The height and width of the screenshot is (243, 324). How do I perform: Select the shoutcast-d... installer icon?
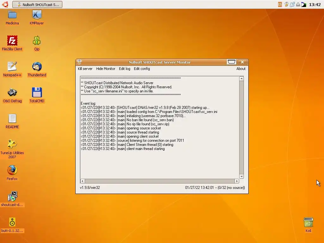coord(12,196)
